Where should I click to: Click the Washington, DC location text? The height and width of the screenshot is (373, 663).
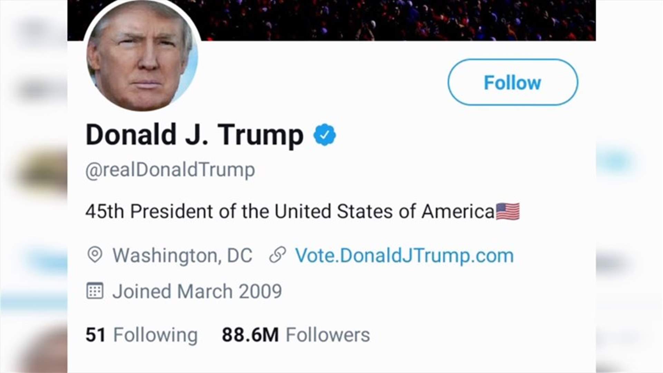coord(182,256)
